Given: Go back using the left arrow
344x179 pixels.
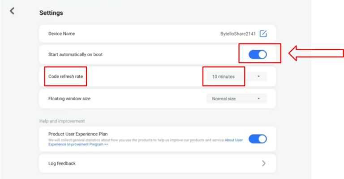Looking at the screenshot, I should [x=12, y=11].
